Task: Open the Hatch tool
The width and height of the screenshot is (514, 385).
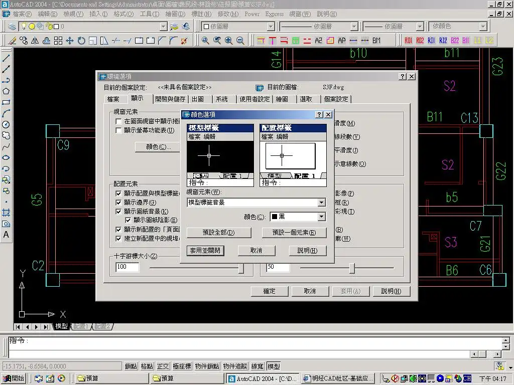Action: [x=6, y=213]
